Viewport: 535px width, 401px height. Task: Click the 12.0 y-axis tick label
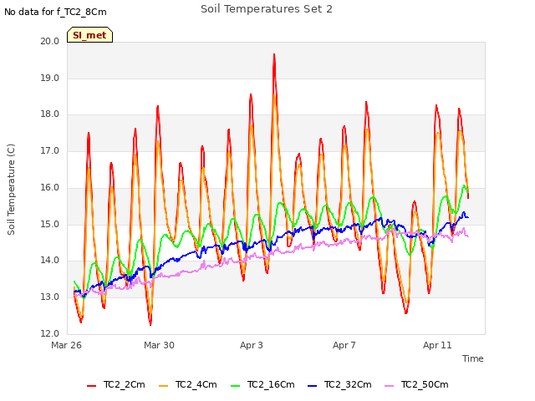(x=50, y=333)
